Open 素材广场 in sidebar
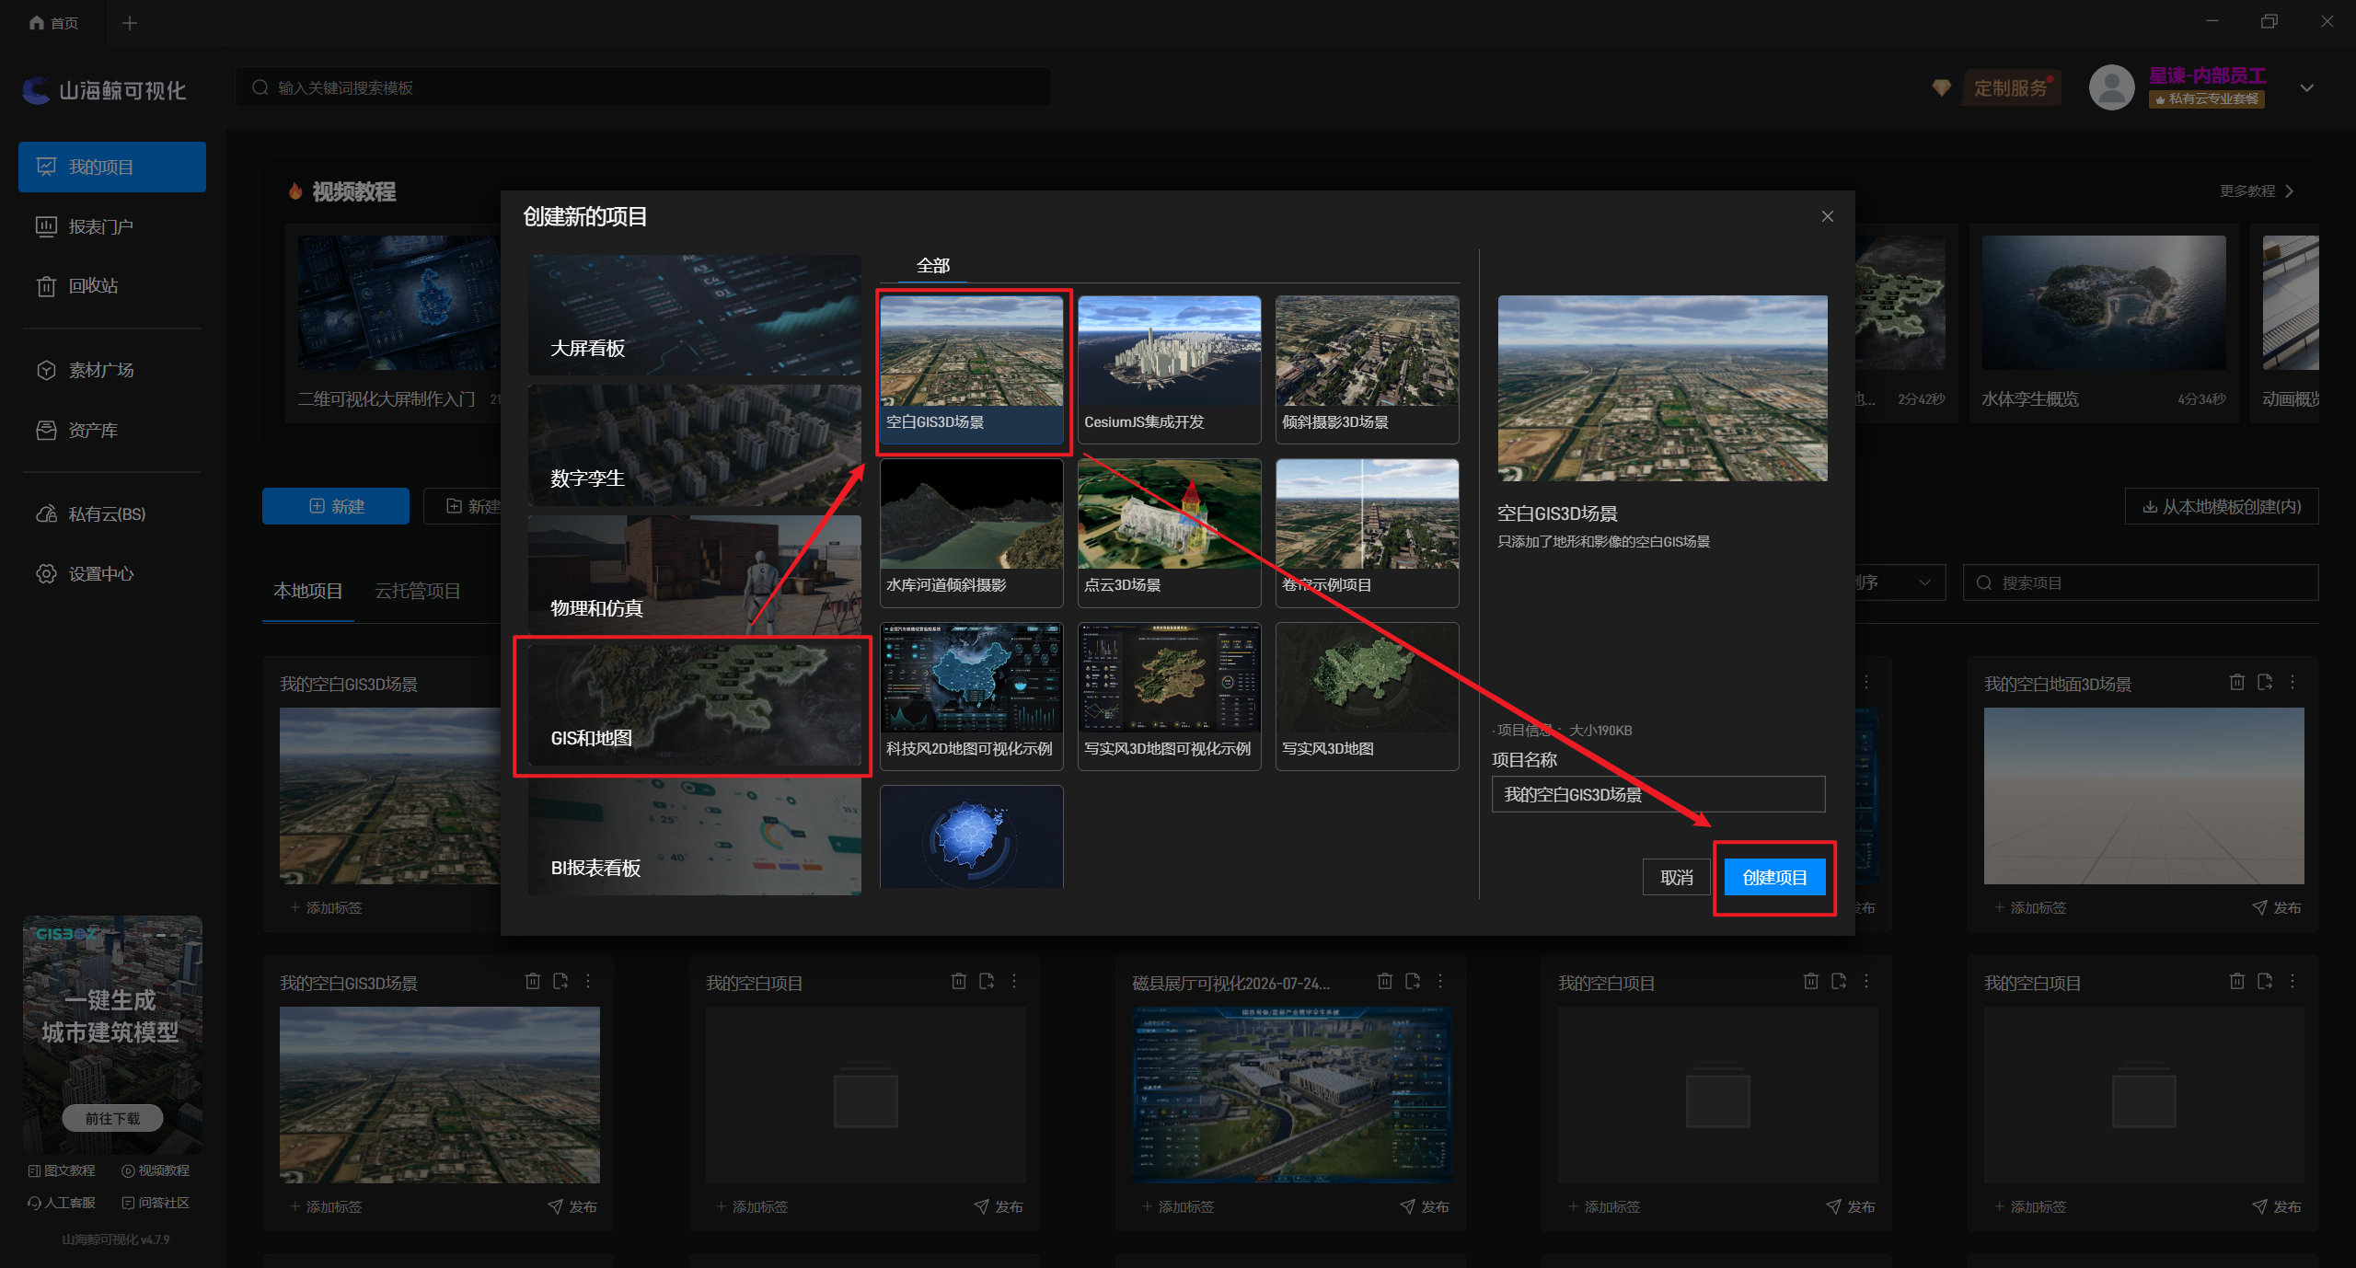 pyautogui.click(x=112, y=370)
